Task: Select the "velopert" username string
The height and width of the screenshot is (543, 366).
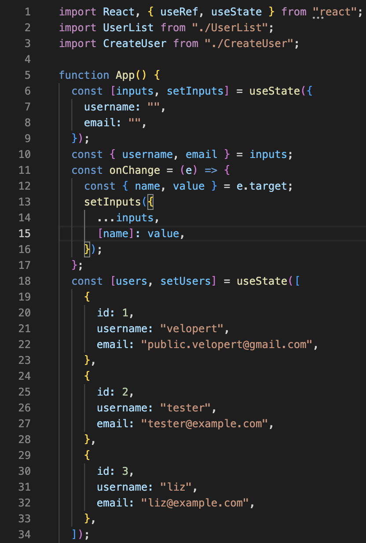Action: [x=192, y=329]
